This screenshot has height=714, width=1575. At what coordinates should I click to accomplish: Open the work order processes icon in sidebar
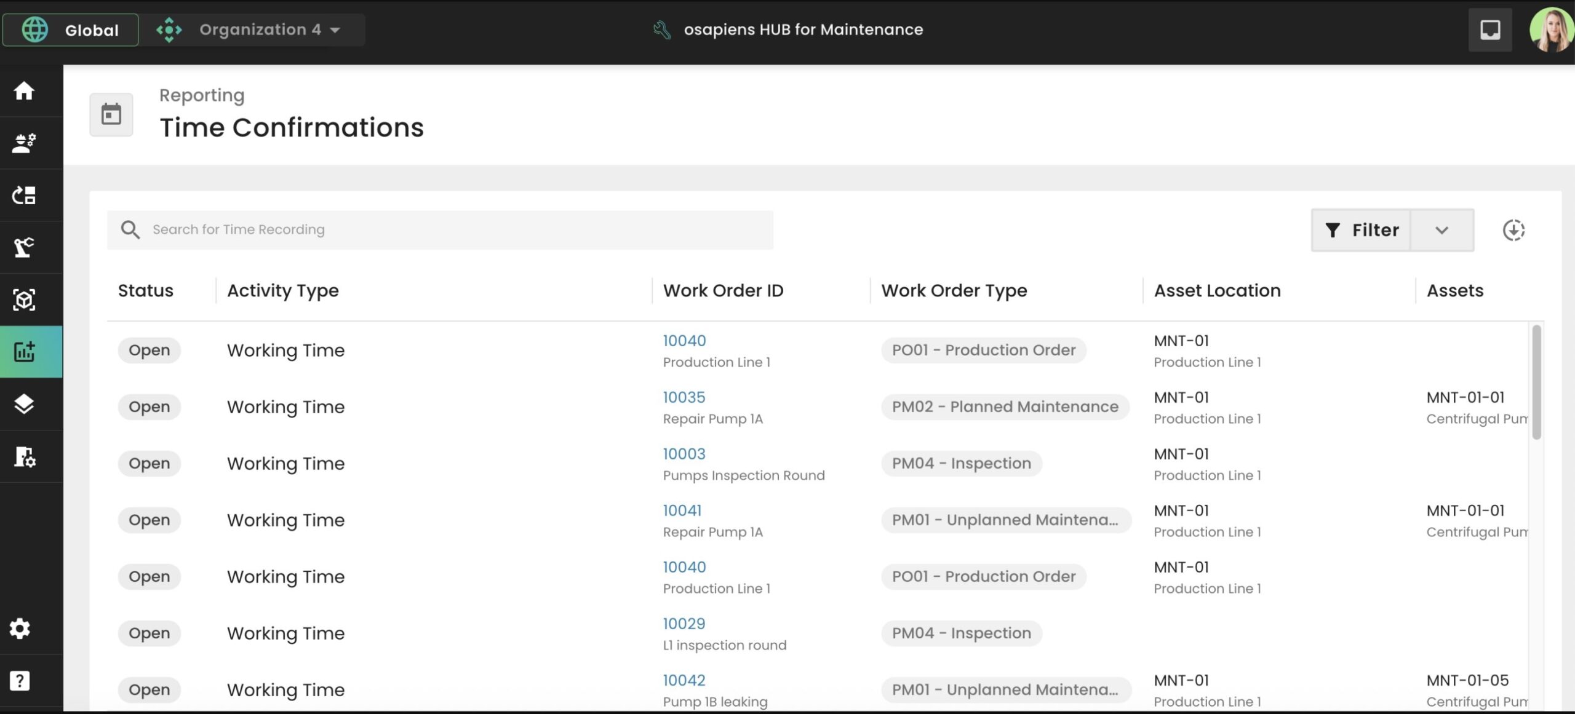25,195
